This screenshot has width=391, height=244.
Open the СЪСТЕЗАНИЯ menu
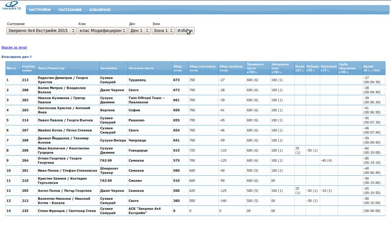click(x=70, y=10)
